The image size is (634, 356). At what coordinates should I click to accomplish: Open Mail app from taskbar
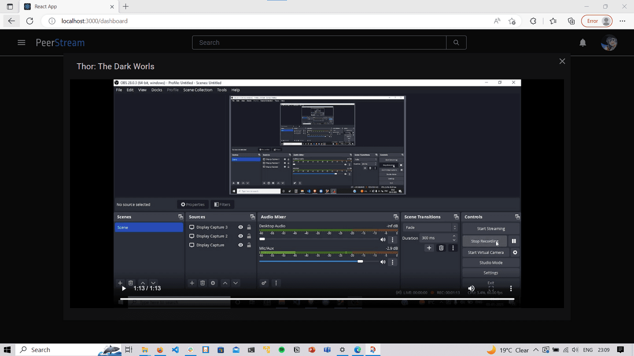(236, 350)
